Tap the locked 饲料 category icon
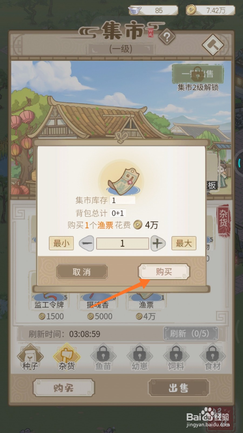Screen dimensions: 243x433 tap(176, 357)
